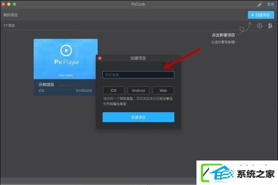This screenshot has width=278, height=185.
Task: Sort projects by time icon
Action: (x=260, y=26)
